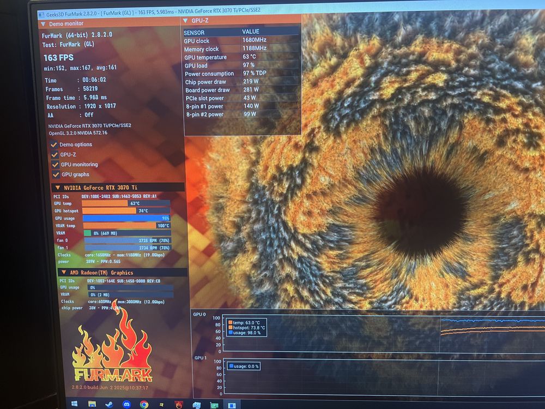Open the Windows Start menu

coord(74,404)
